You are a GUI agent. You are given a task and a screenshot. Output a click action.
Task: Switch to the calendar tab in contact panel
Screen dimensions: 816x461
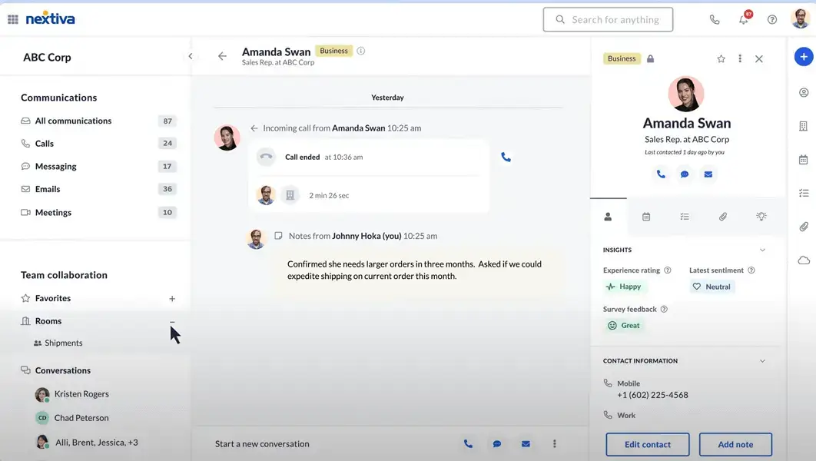point(646,217)
